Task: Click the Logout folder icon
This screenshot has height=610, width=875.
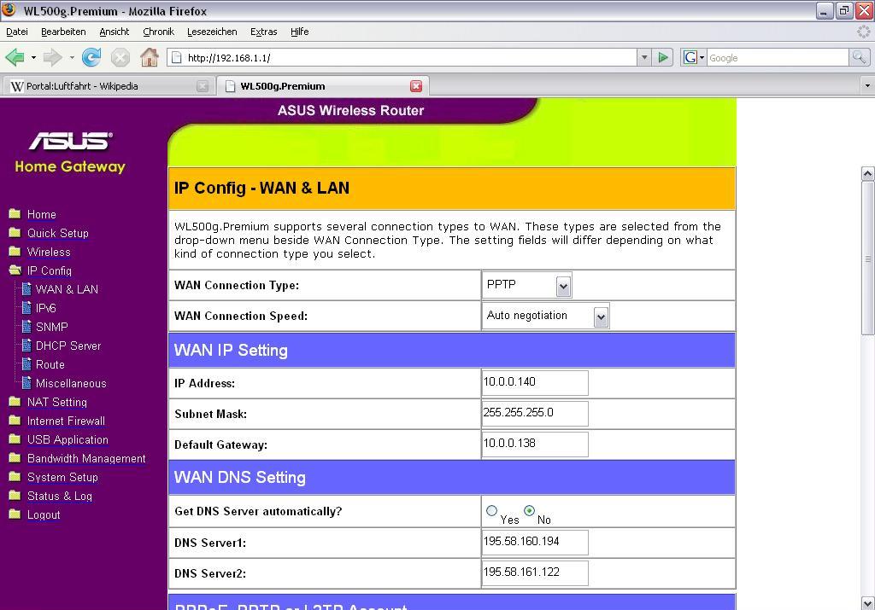Action: pyautogui.click(x=15, y=514)
